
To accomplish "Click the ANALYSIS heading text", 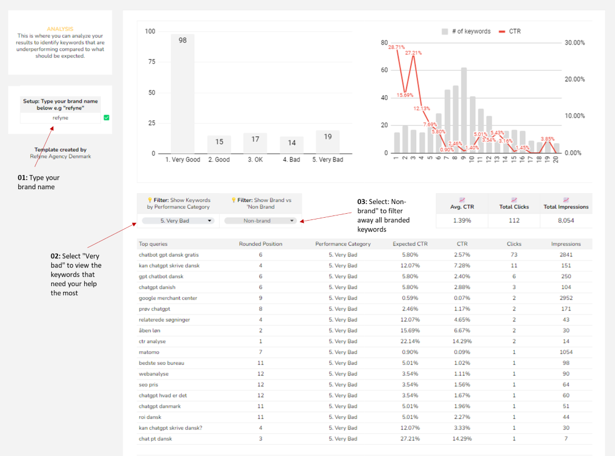I will coord(60,29).
